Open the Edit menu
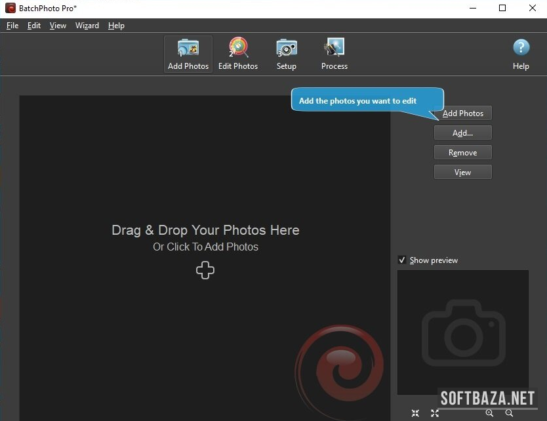Screen dimensions: 547x421 click(x=34, y=26)
